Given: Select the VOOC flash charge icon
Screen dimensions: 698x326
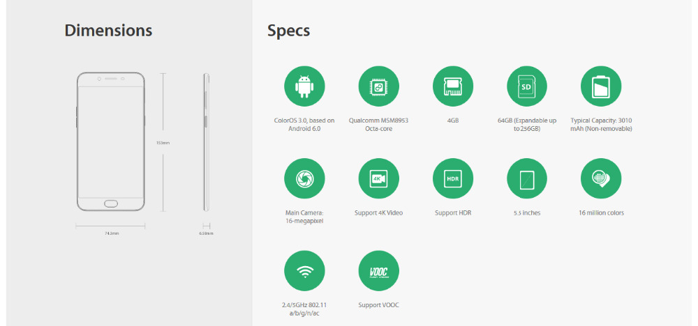Looking at the screenshot, I should (378, 271).
